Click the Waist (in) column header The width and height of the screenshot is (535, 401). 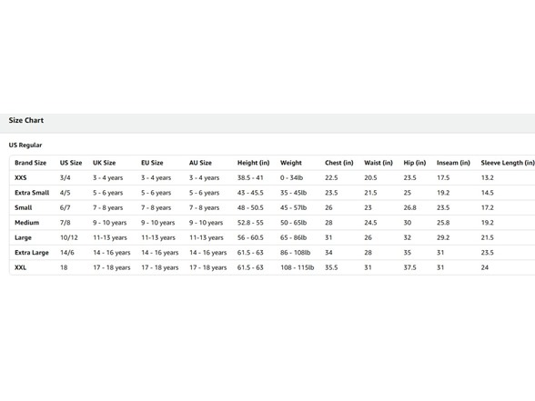click(x=379, y=163)
